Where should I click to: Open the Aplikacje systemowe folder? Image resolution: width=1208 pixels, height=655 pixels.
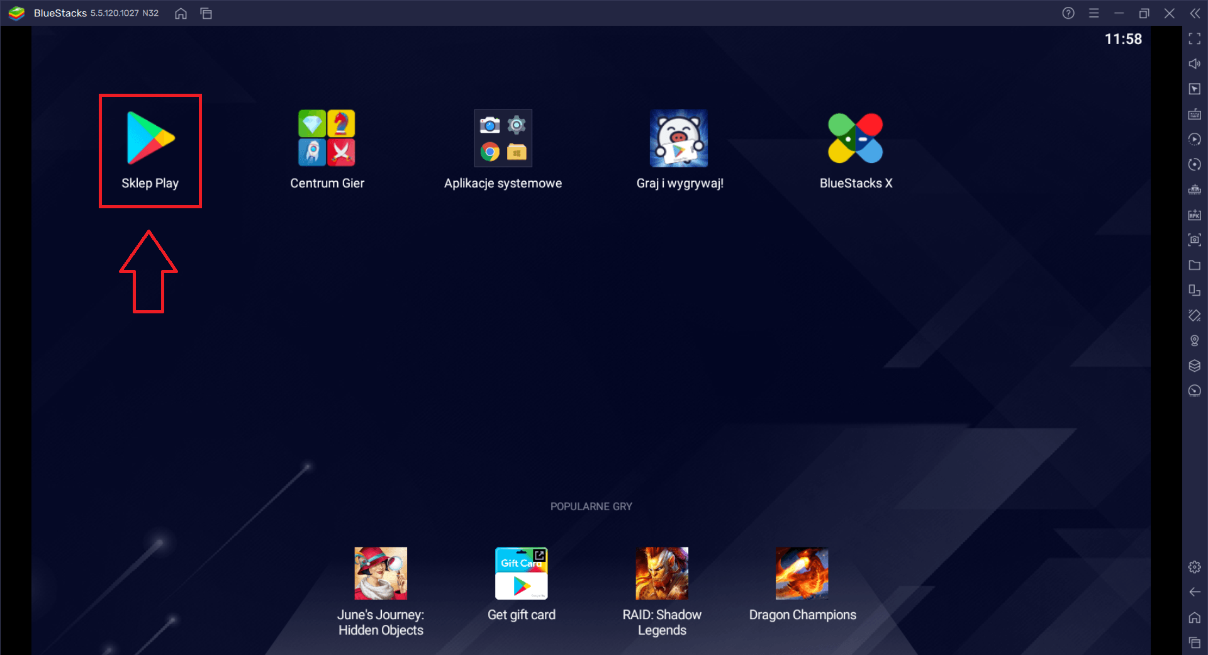click(x=503, y=150)
